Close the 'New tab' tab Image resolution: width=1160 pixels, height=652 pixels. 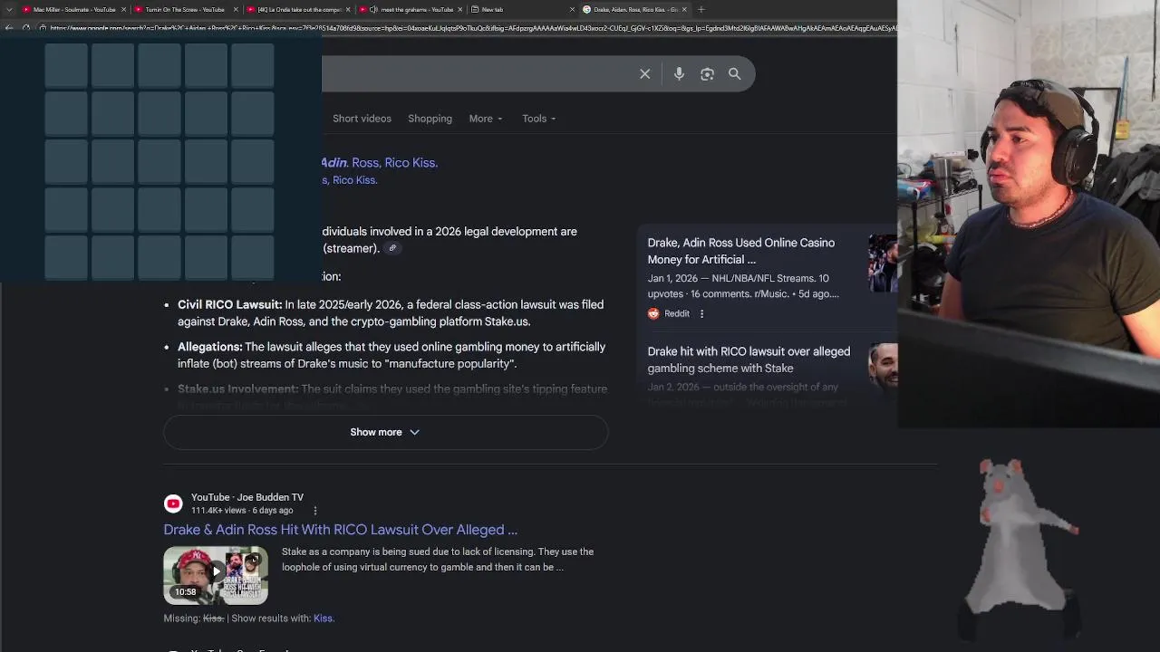pyautogui.click(x=572, y=9)
